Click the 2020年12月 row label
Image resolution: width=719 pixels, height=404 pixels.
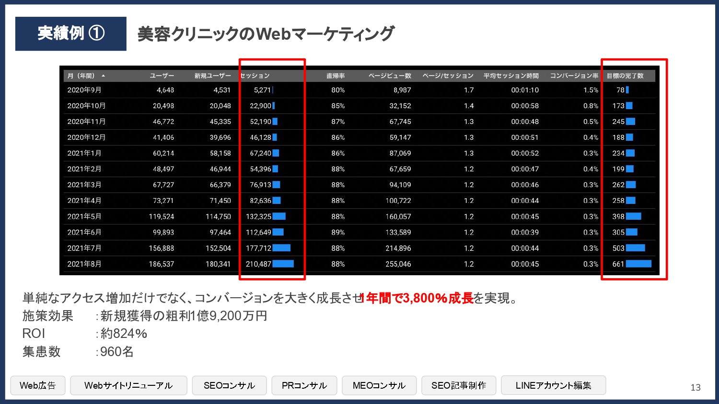pos(86,137)
